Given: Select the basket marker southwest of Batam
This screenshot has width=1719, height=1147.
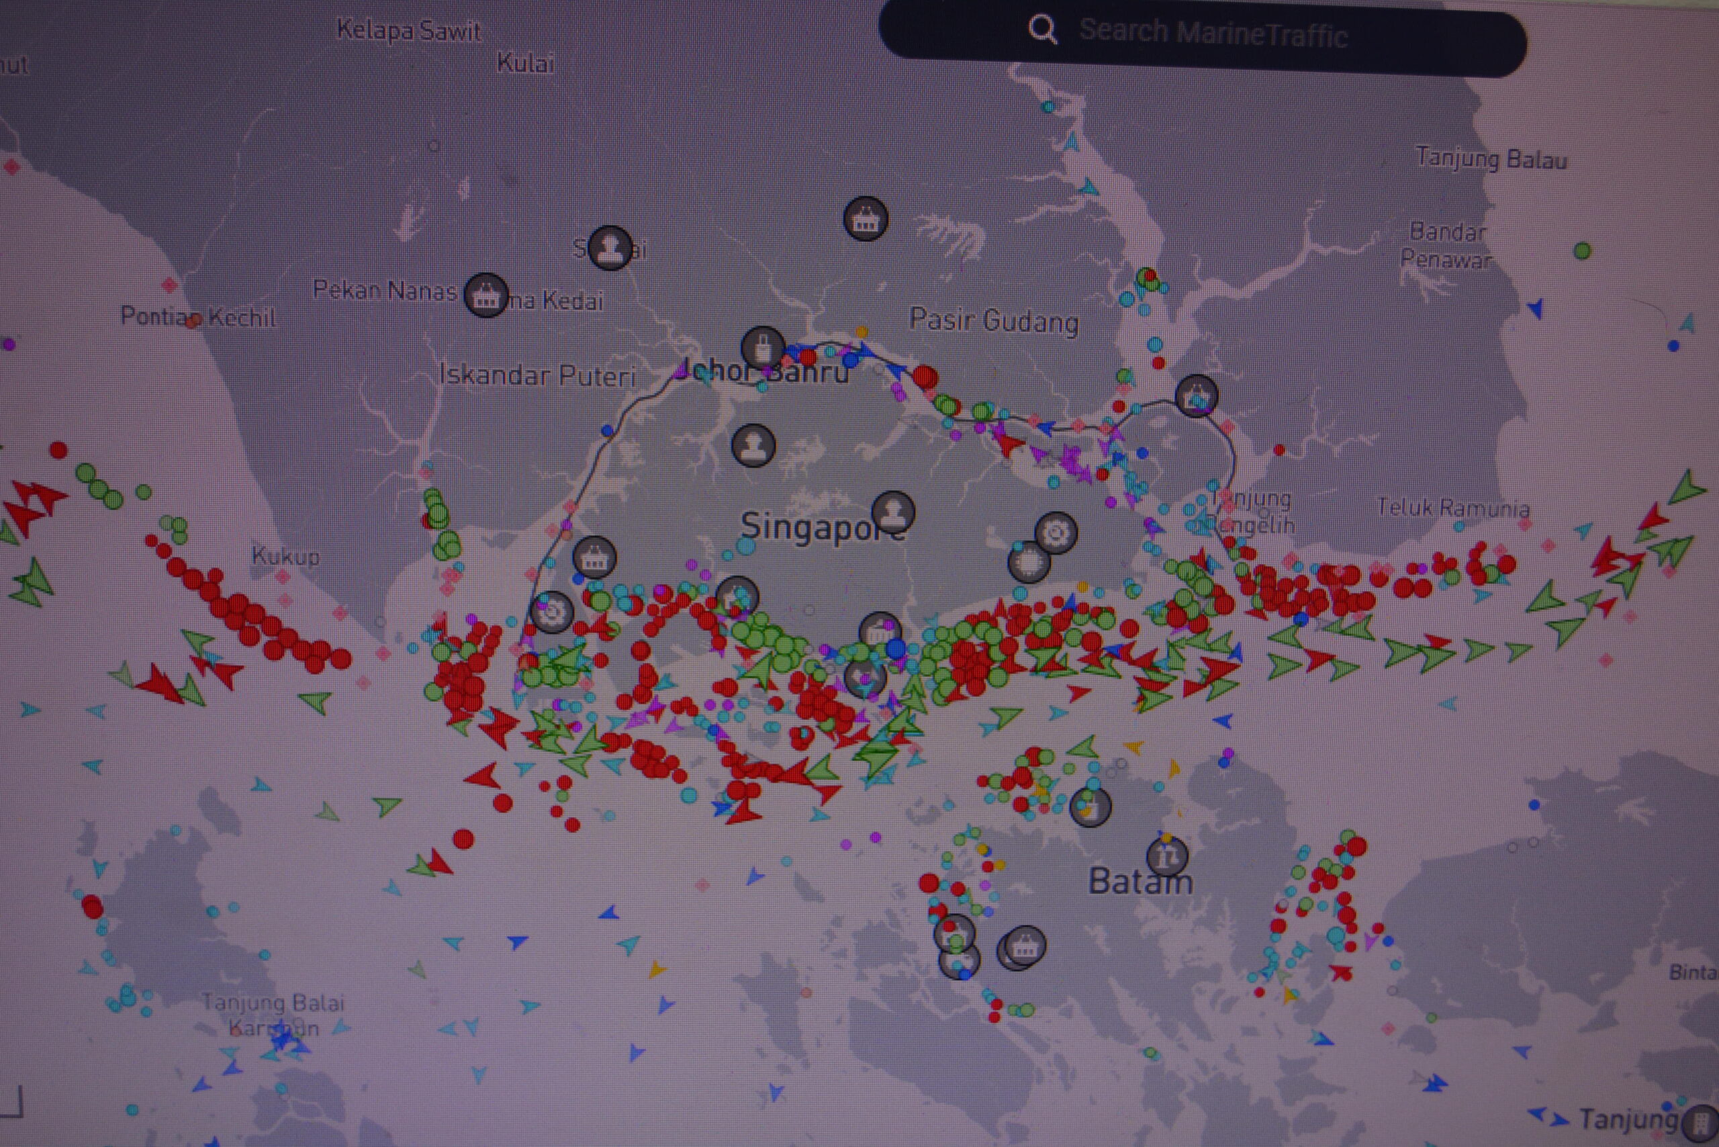Looking at the screenshot, I should tap(1024, 946).
